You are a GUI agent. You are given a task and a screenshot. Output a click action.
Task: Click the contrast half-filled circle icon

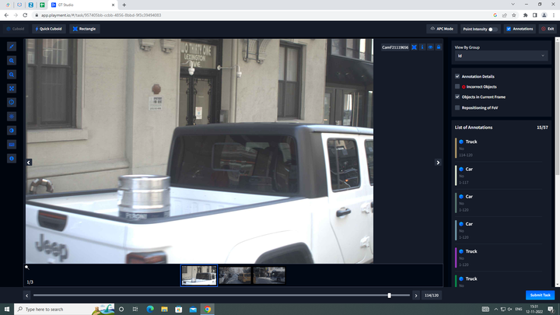(12, 131)
